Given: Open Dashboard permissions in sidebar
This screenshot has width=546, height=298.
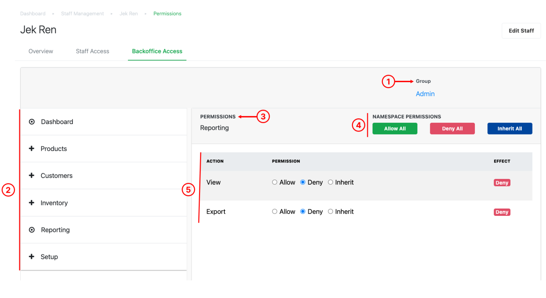Looking at the screenshot, I should point(103,122).
